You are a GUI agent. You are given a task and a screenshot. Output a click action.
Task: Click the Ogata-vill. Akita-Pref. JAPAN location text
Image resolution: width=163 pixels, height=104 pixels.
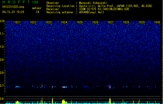point(116,6)
